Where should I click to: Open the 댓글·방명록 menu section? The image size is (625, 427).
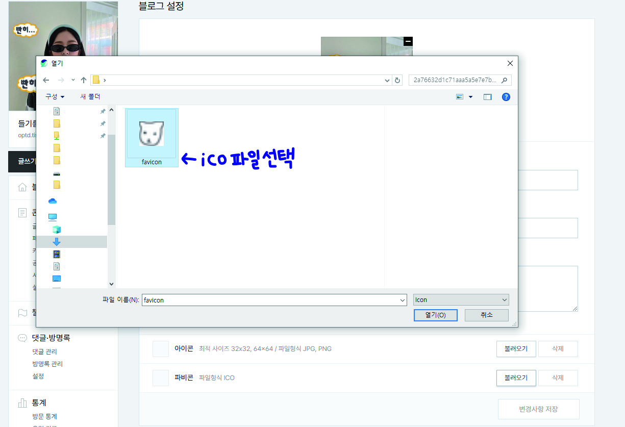[51, 338]
